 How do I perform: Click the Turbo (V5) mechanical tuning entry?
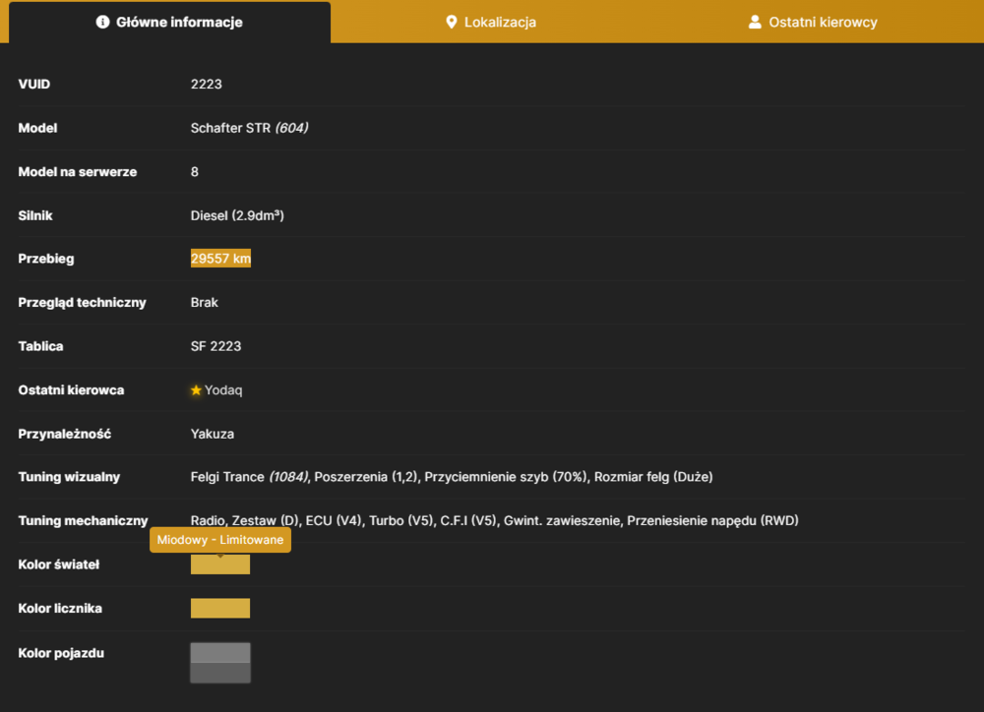401,520
